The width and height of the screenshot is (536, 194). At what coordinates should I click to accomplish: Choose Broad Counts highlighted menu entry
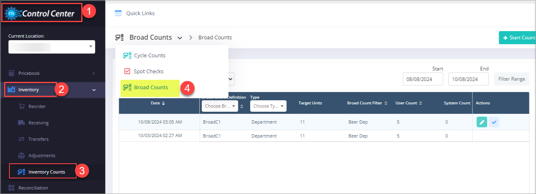(151, 88)
